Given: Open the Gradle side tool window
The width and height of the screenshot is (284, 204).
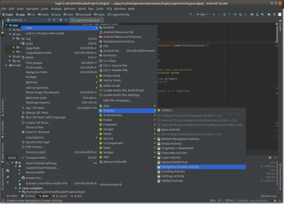Looking at the screenshot, I should [280, 25].
